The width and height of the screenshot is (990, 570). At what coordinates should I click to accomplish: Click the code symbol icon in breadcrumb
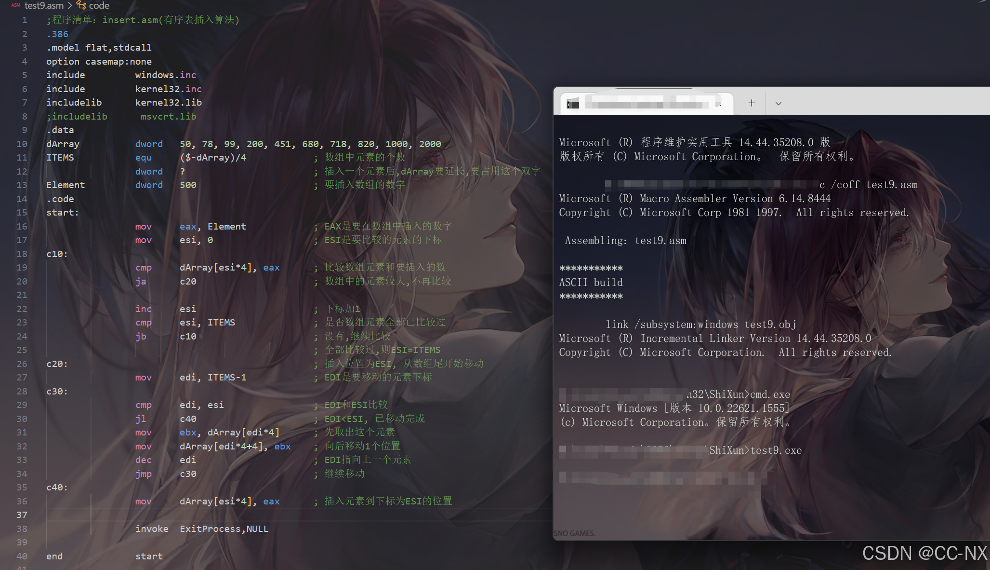point(81,5)
